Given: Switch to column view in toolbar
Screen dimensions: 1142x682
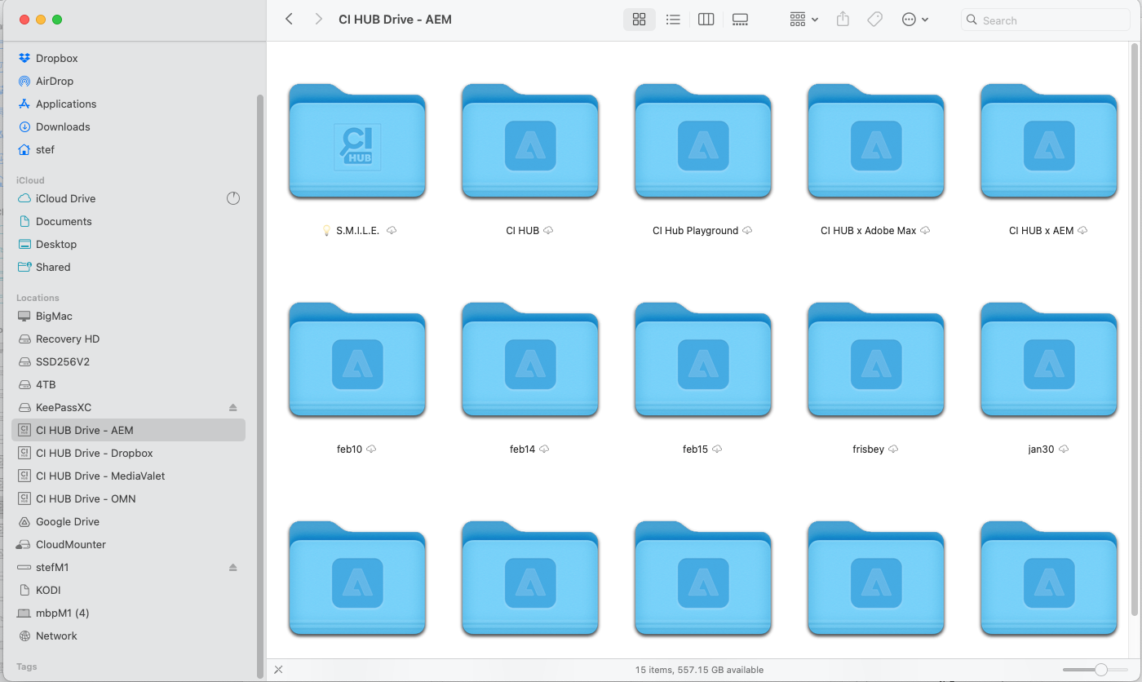Looking at the screenshot, I should 706,20.
